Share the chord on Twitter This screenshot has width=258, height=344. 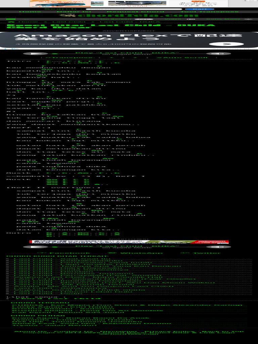(x=201, y=253)
